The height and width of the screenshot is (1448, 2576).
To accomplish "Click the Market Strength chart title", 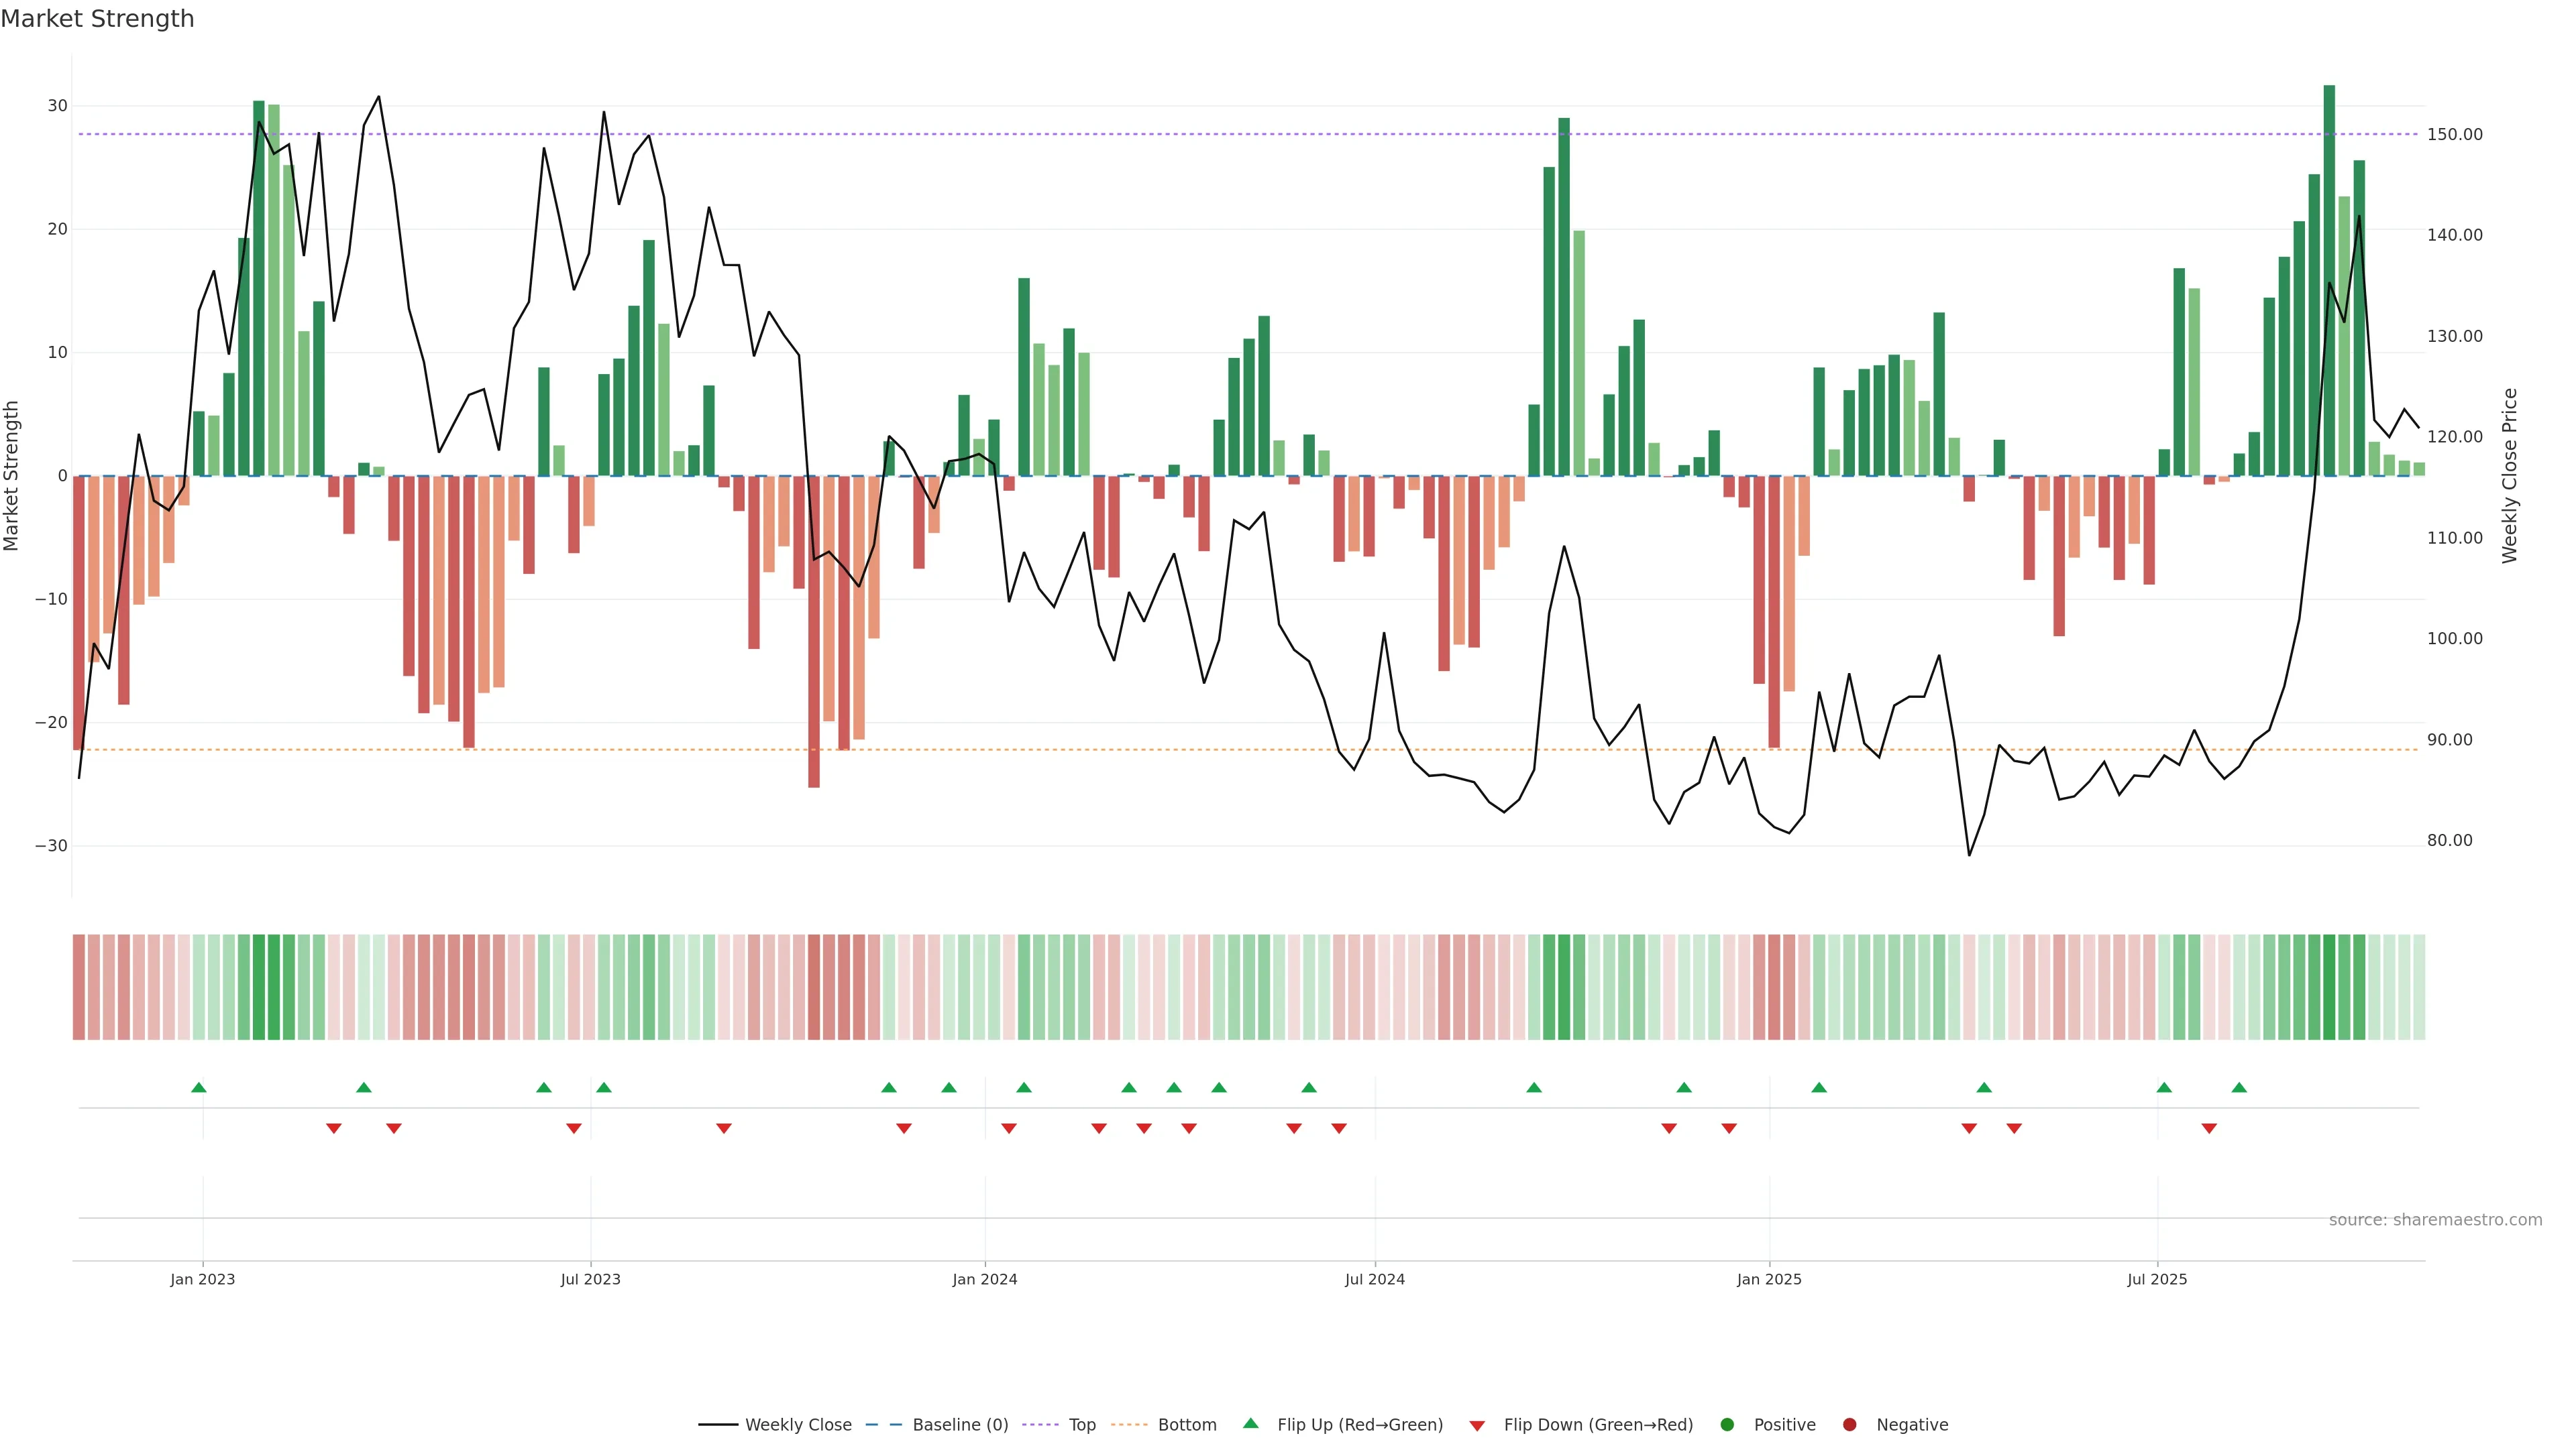I will 97,19.
